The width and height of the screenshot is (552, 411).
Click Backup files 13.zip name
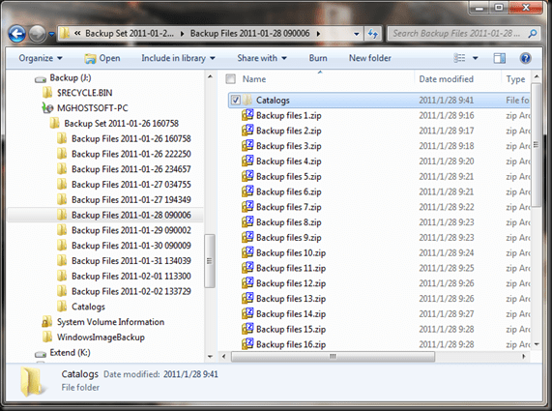point(291,299)
